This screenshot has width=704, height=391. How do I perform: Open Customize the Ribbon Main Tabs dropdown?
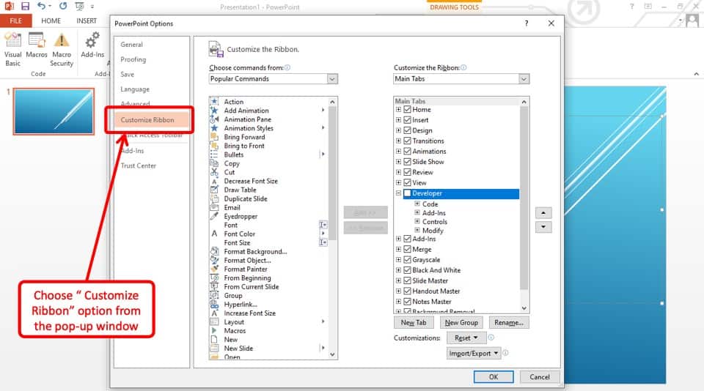tap(524, 79)
